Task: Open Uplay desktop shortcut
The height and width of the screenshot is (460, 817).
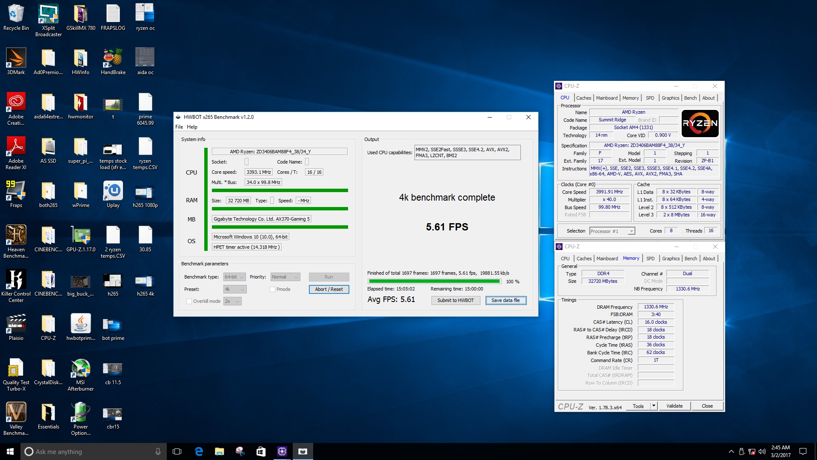Action: (113, 194)
